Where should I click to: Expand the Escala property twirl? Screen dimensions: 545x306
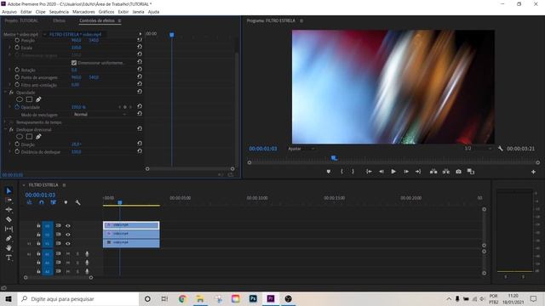coord(9,48)
